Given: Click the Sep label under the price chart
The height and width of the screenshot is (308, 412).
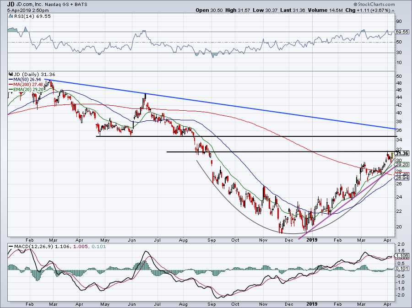Looking at the screenshot, I should pyautogui.click(x=211, y=240).
